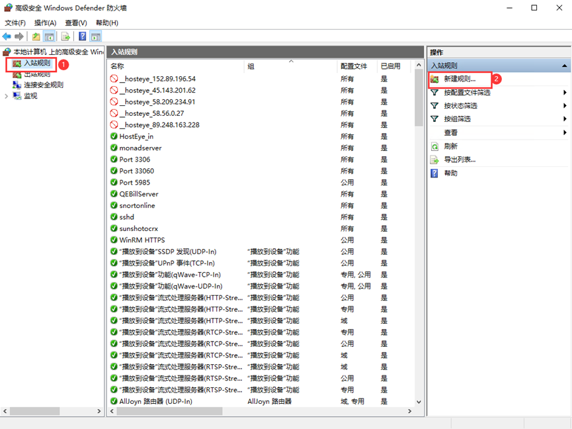Click the tree pane scroll right arrow
The height and width of the screenshot is (429, 572).
pyautogui.click(x=99, y=411)
